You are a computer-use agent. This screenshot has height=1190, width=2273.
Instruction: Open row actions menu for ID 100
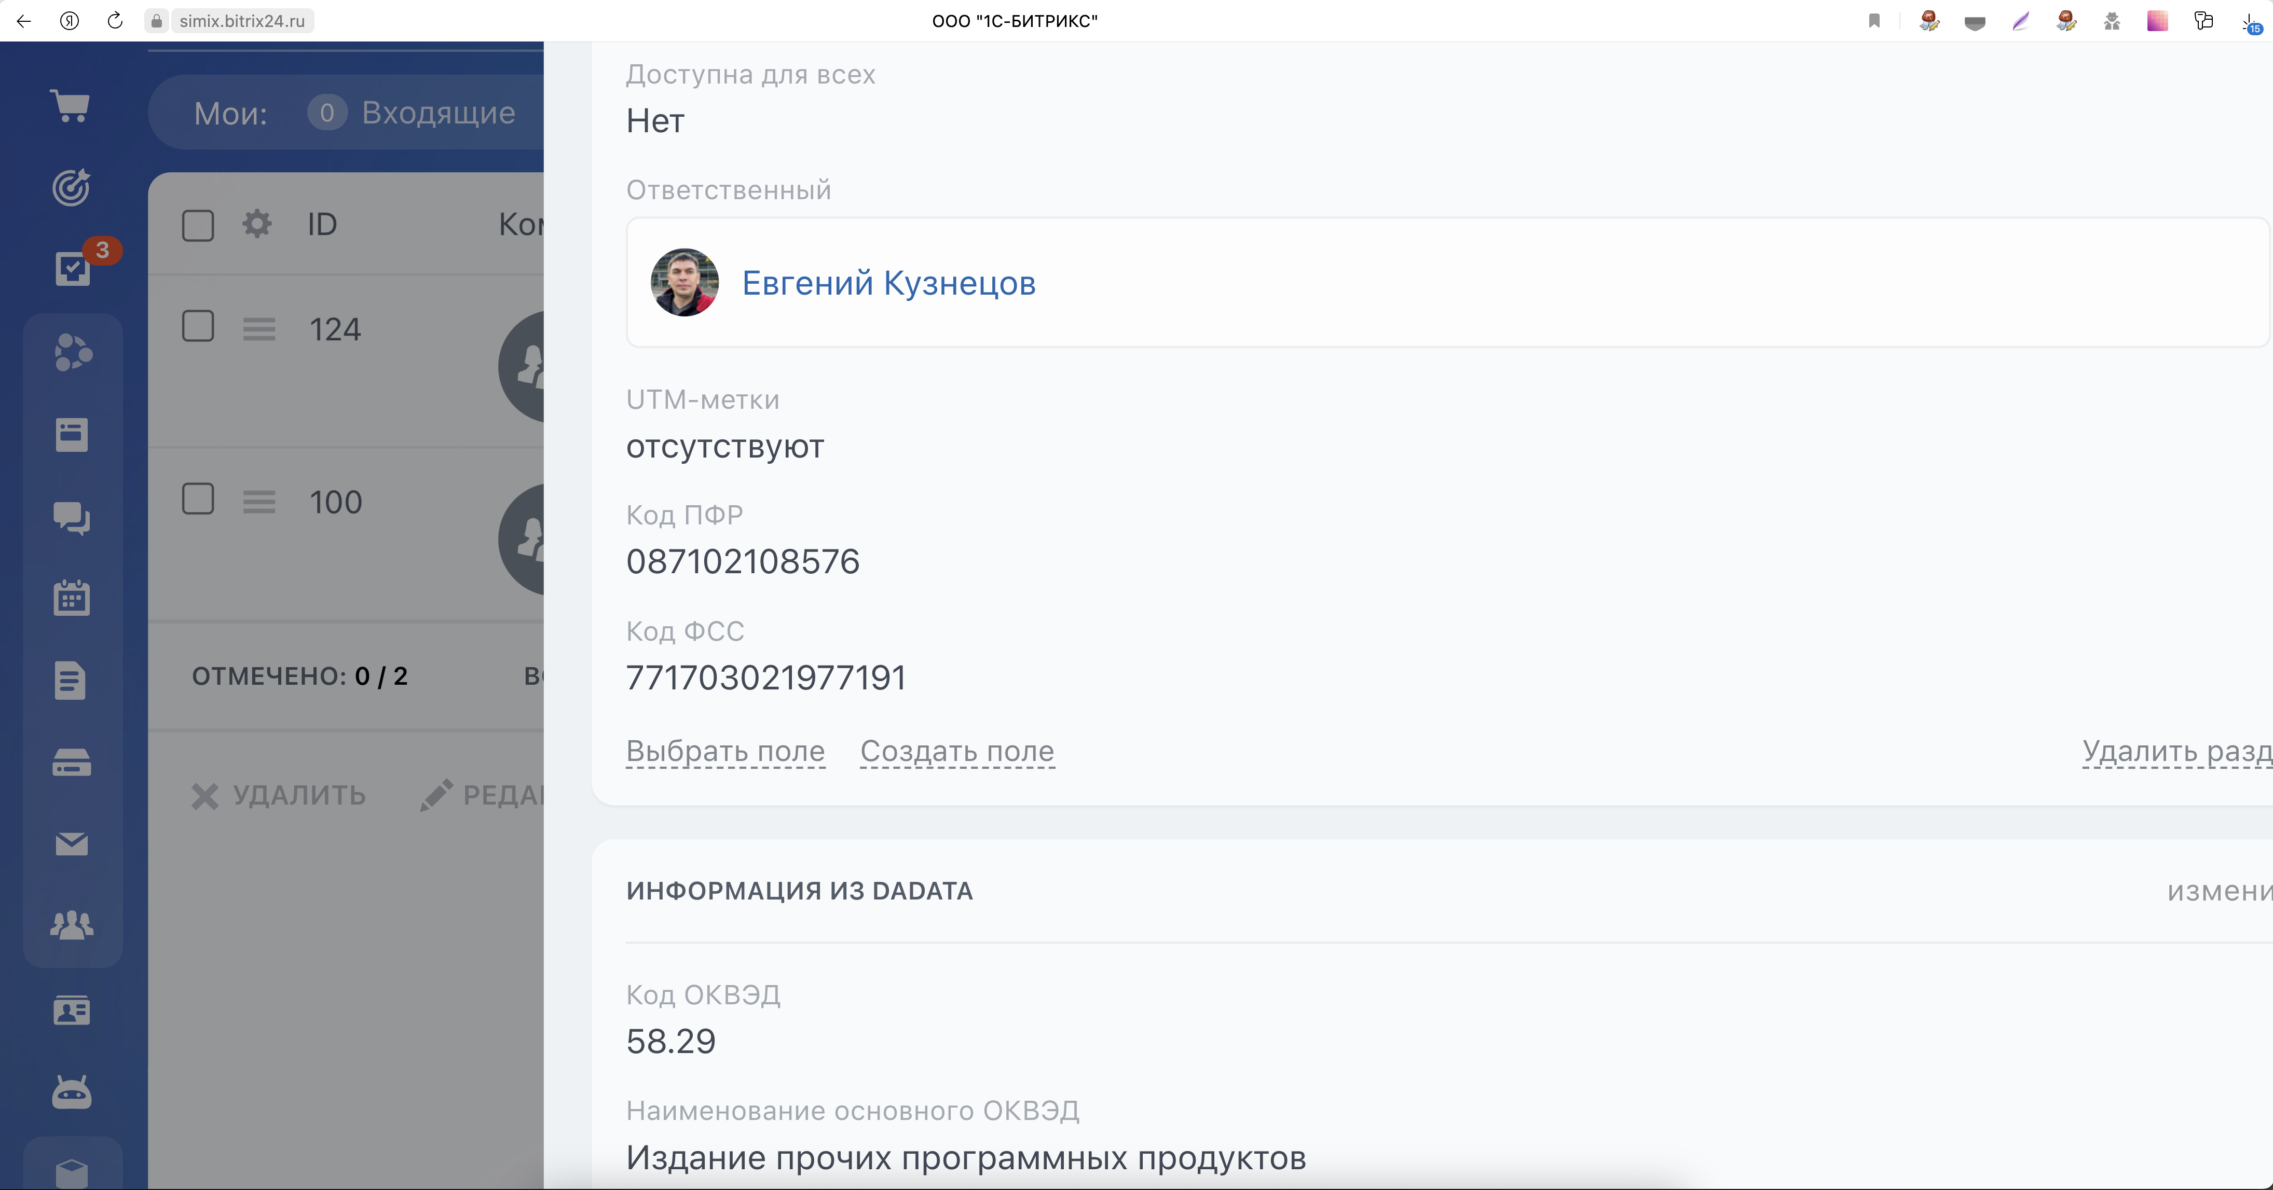click(259, 502)
